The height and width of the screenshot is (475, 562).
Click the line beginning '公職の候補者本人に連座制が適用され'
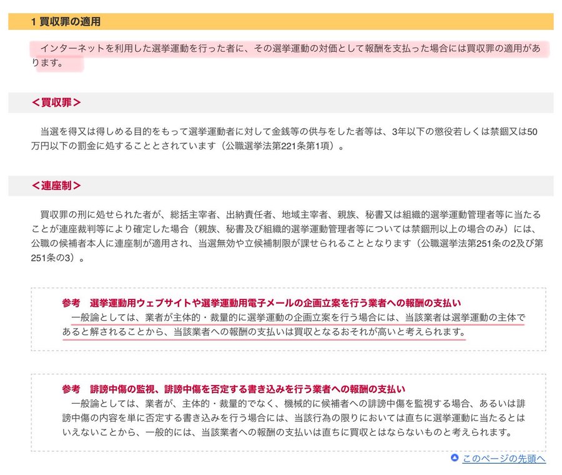pyautogui.click(x=287, y=243)
